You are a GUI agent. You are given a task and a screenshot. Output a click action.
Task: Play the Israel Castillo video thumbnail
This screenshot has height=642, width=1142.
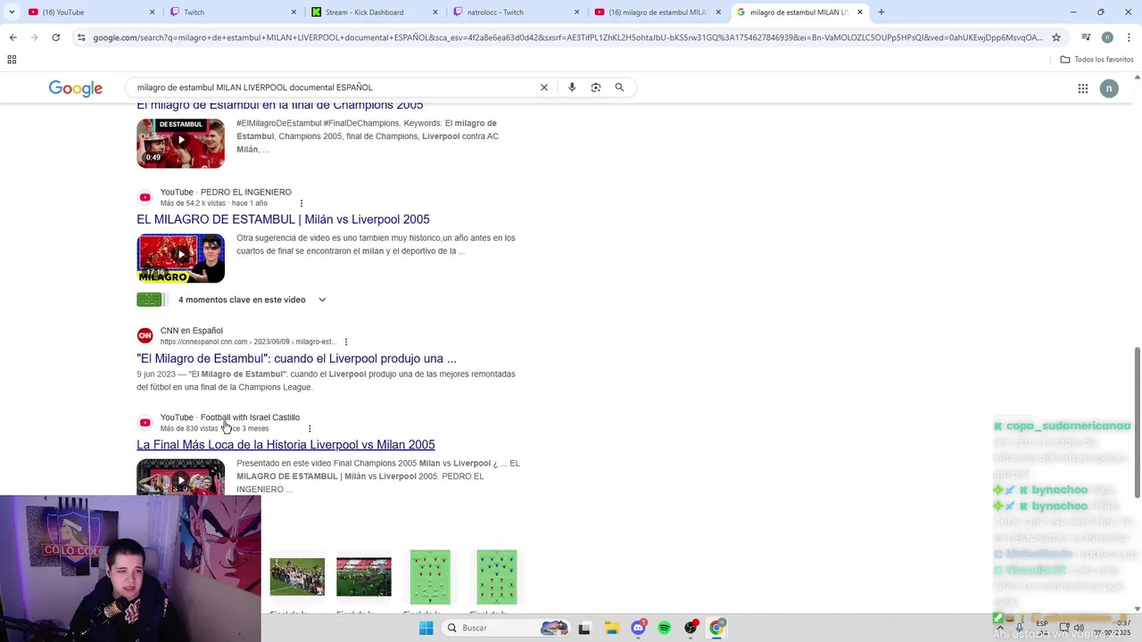click(180, 477)
